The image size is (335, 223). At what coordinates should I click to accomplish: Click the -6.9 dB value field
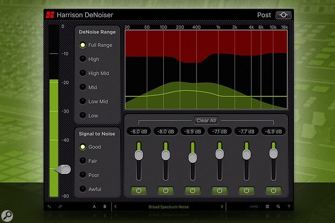pyautogui.click(x=273, y=131)
